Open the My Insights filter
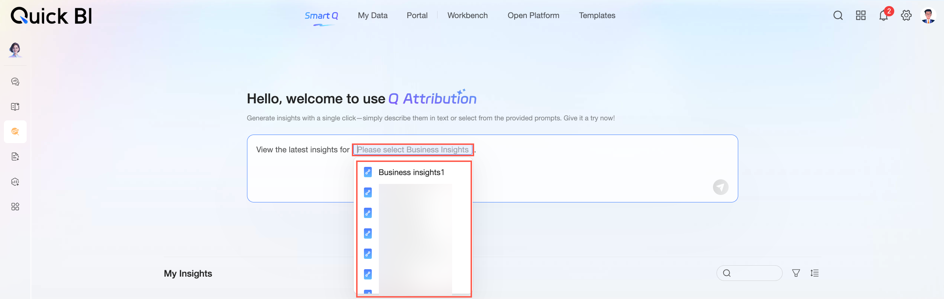Screen dimensions: 944x299 point(795,273)
